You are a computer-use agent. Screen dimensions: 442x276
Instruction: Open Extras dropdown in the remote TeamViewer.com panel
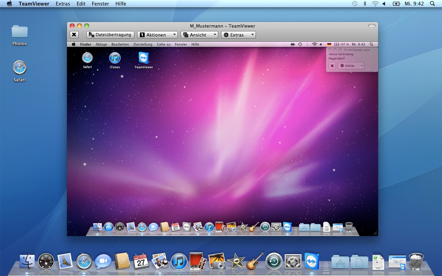click(351, 66)
